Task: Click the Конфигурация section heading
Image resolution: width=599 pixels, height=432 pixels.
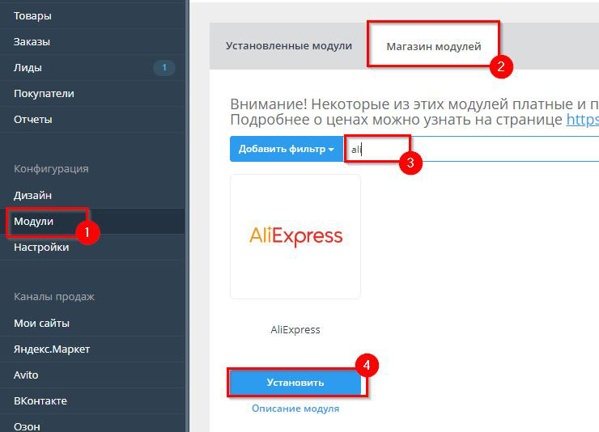Action: [x=51, y=169]
